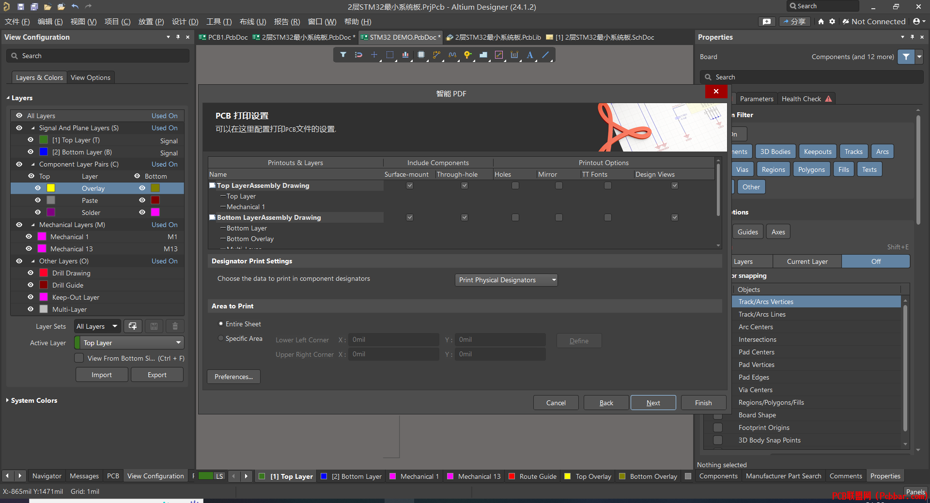Select the Entire Sheet radio option
Viewport: 930px width, 503px height.
[221, 324]
